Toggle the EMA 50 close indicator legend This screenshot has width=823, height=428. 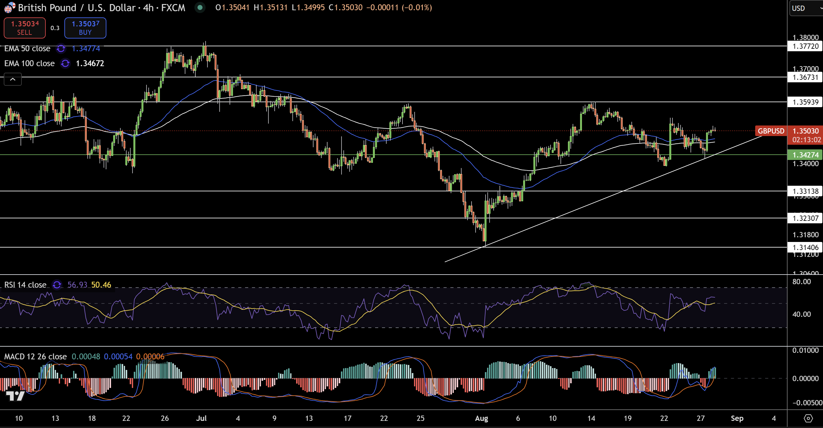click(27, 48)
